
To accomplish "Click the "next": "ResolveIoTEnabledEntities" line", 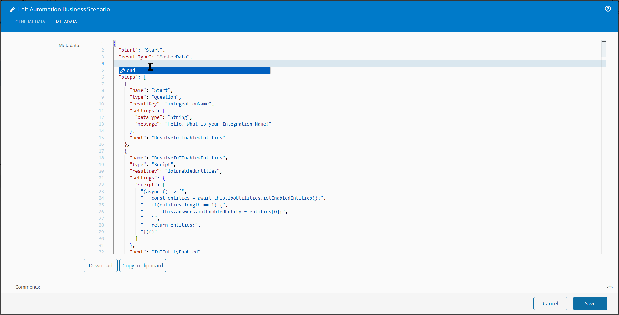I will point(177,138).
